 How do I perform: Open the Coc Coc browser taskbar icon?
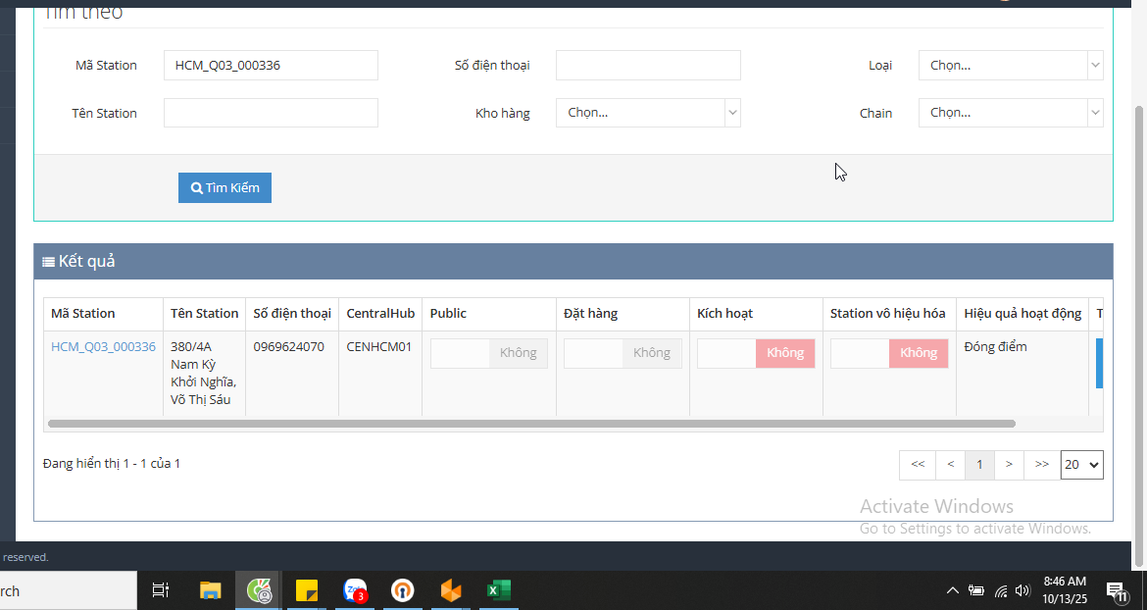point(259,590)
